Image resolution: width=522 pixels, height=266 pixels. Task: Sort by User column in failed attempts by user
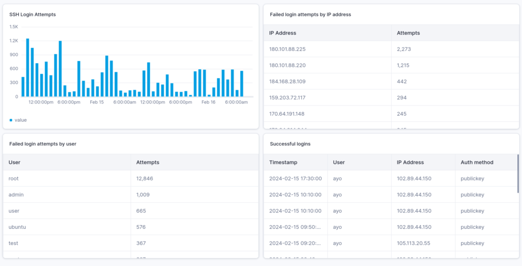pos(14,163)
